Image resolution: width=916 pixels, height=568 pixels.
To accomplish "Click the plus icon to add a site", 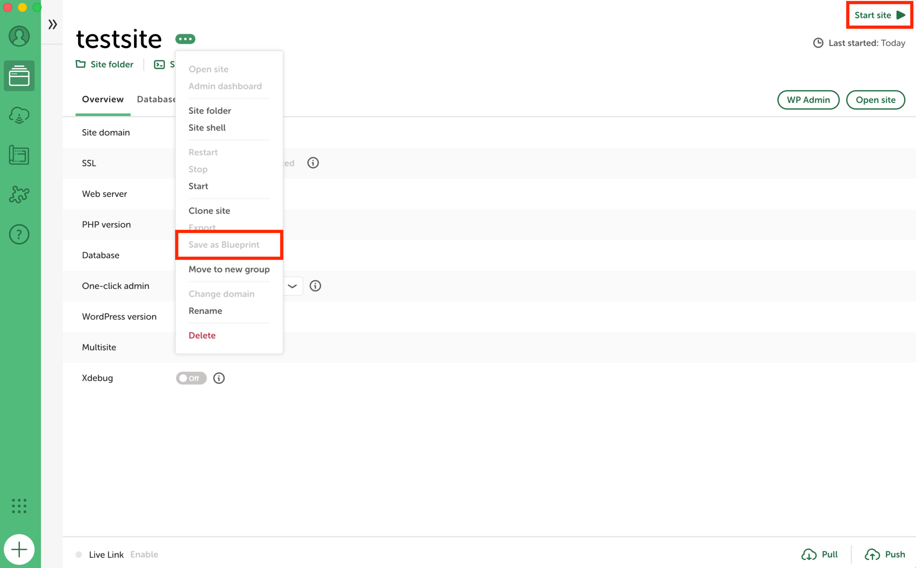I will (x=19, y=549).
